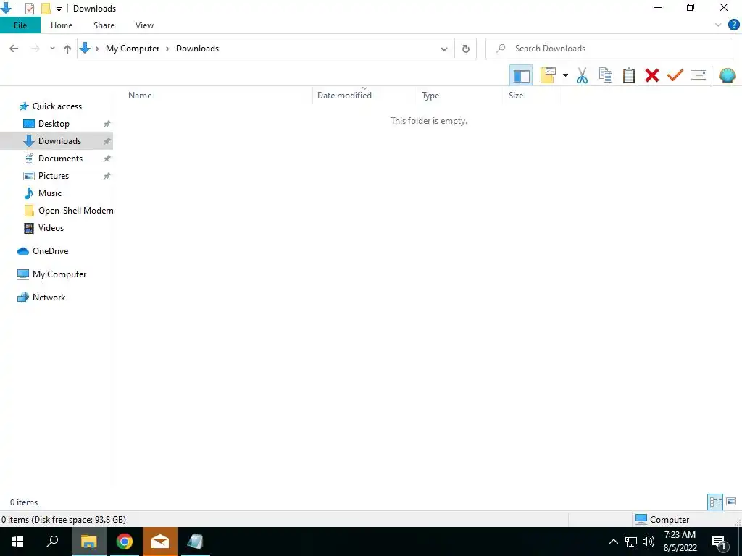
Task: Open the volume control in tray
Action: coord(649,542)
